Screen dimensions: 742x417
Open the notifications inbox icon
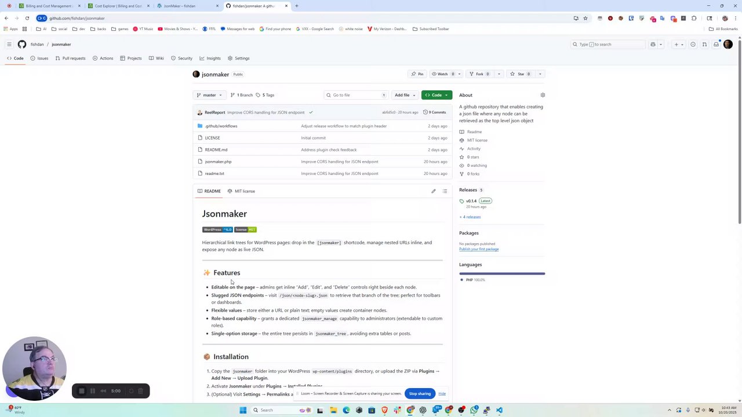pyautogui.click(x=716, y=44)
